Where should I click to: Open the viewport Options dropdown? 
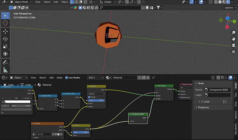pyautogui.click(x=230, y=8)
